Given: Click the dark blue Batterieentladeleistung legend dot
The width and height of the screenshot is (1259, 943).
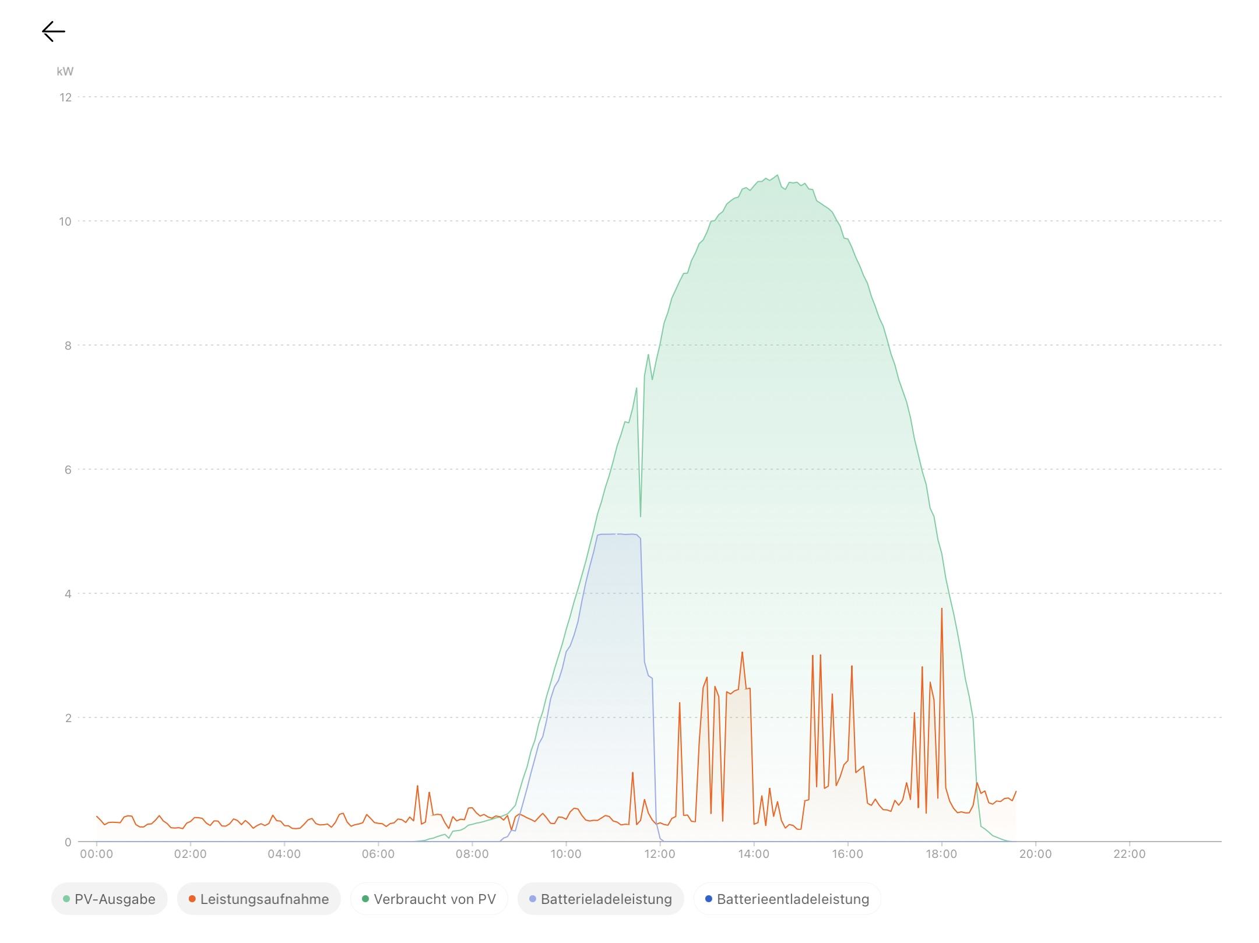Looking at the screenshot, I should tap(709, 899).
